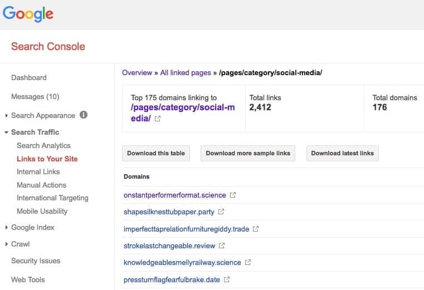Open external icon for knowledgeablesmellyrailway.science
This screenshot has height=290, width=424.
[248, 262]
